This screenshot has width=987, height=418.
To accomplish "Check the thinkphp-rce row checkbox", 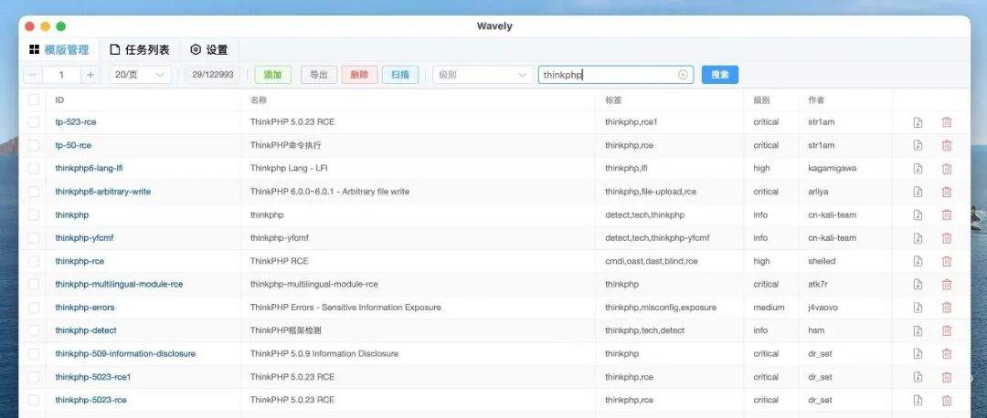I will click(34, 261).
